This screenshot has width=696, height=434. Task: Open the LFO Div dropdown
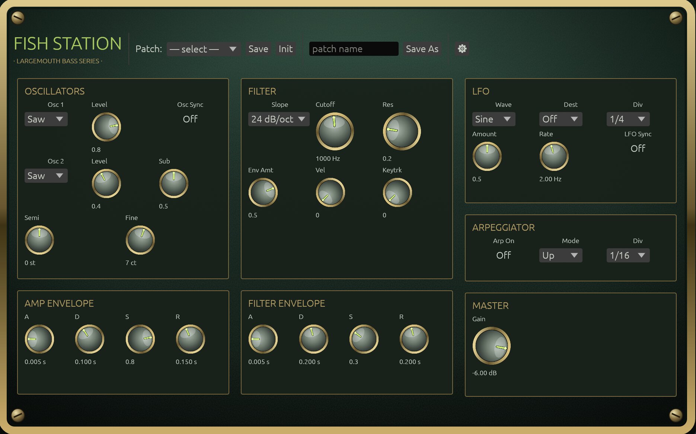point(628,119)
